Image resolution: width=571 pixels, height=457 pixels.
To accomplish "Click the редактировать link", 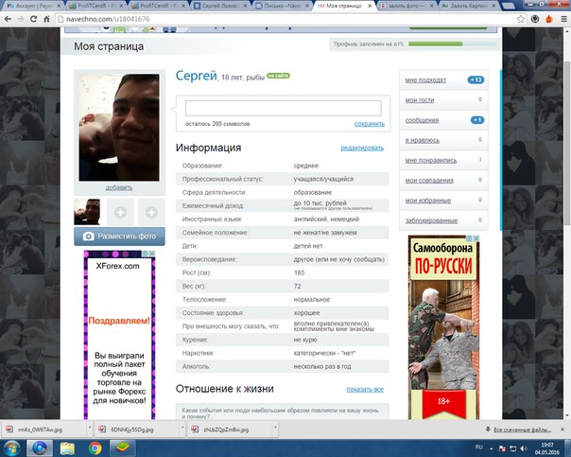I will [x=362, y=148].
